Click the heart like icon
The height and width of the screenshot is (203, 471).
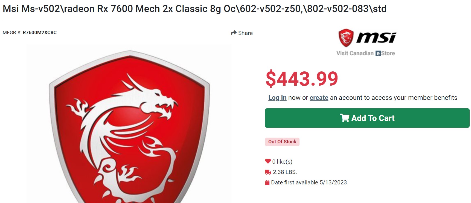tap(268, 161)
